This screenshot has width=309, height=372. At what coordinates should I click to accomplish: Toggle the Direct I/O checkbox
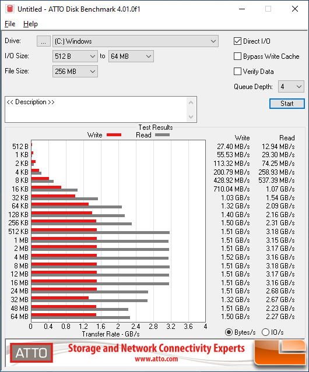coord(237,41)
